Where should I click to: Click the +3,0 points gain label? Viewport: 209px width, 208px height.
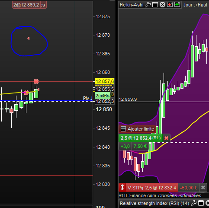tap(125, 146)
